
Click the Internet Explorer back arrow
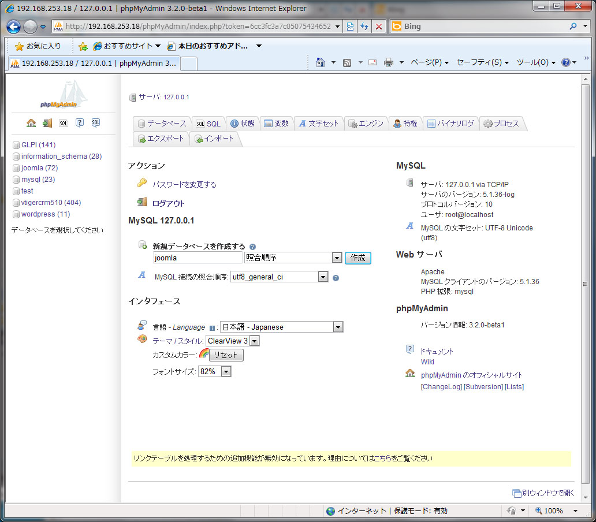point(14,27)
